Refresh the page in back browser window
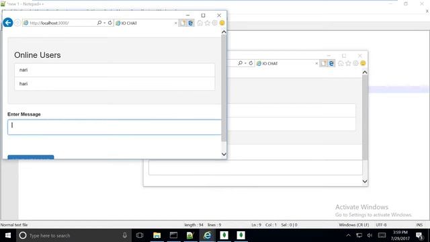This screenshot has width=430, height=242. pos(251,63)
